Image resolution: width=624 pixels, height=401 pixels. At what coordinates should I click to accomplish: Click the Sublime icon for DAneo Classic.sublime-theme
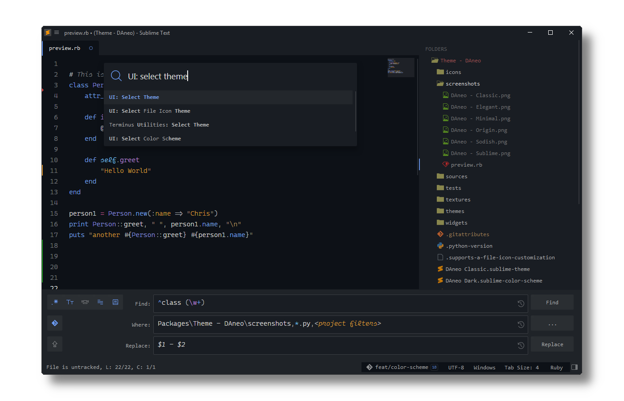440,269
